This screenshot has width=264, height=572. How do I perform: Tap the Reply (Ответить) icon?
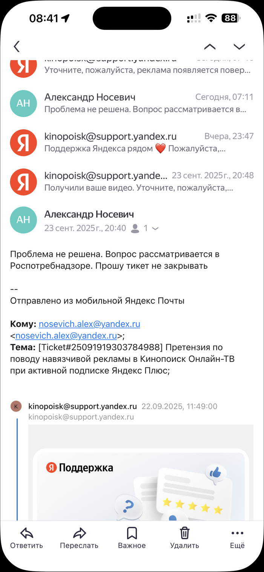[x=26, y=533]
